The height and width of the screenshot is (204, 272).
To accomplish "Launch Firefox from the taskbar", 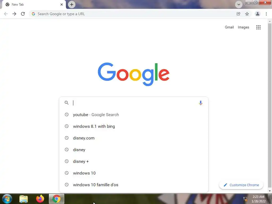I will pyautogui.click(x=40, y=199).
